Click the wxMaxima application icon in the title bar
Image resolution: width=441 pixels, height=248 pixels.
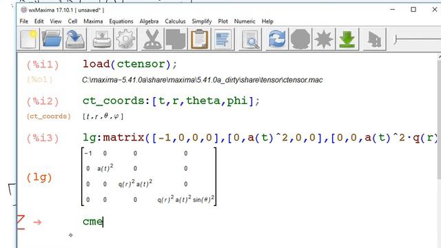coord(24,10)
